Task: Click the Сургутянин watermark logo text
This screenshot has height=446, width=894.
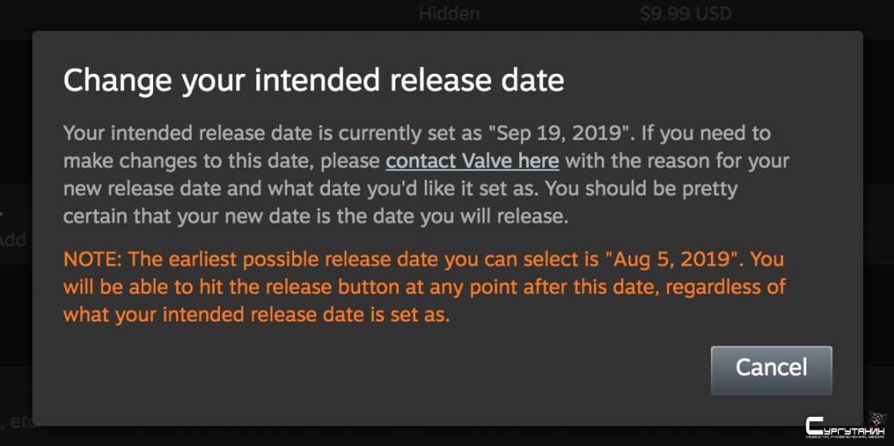Action: pos(846,425)
